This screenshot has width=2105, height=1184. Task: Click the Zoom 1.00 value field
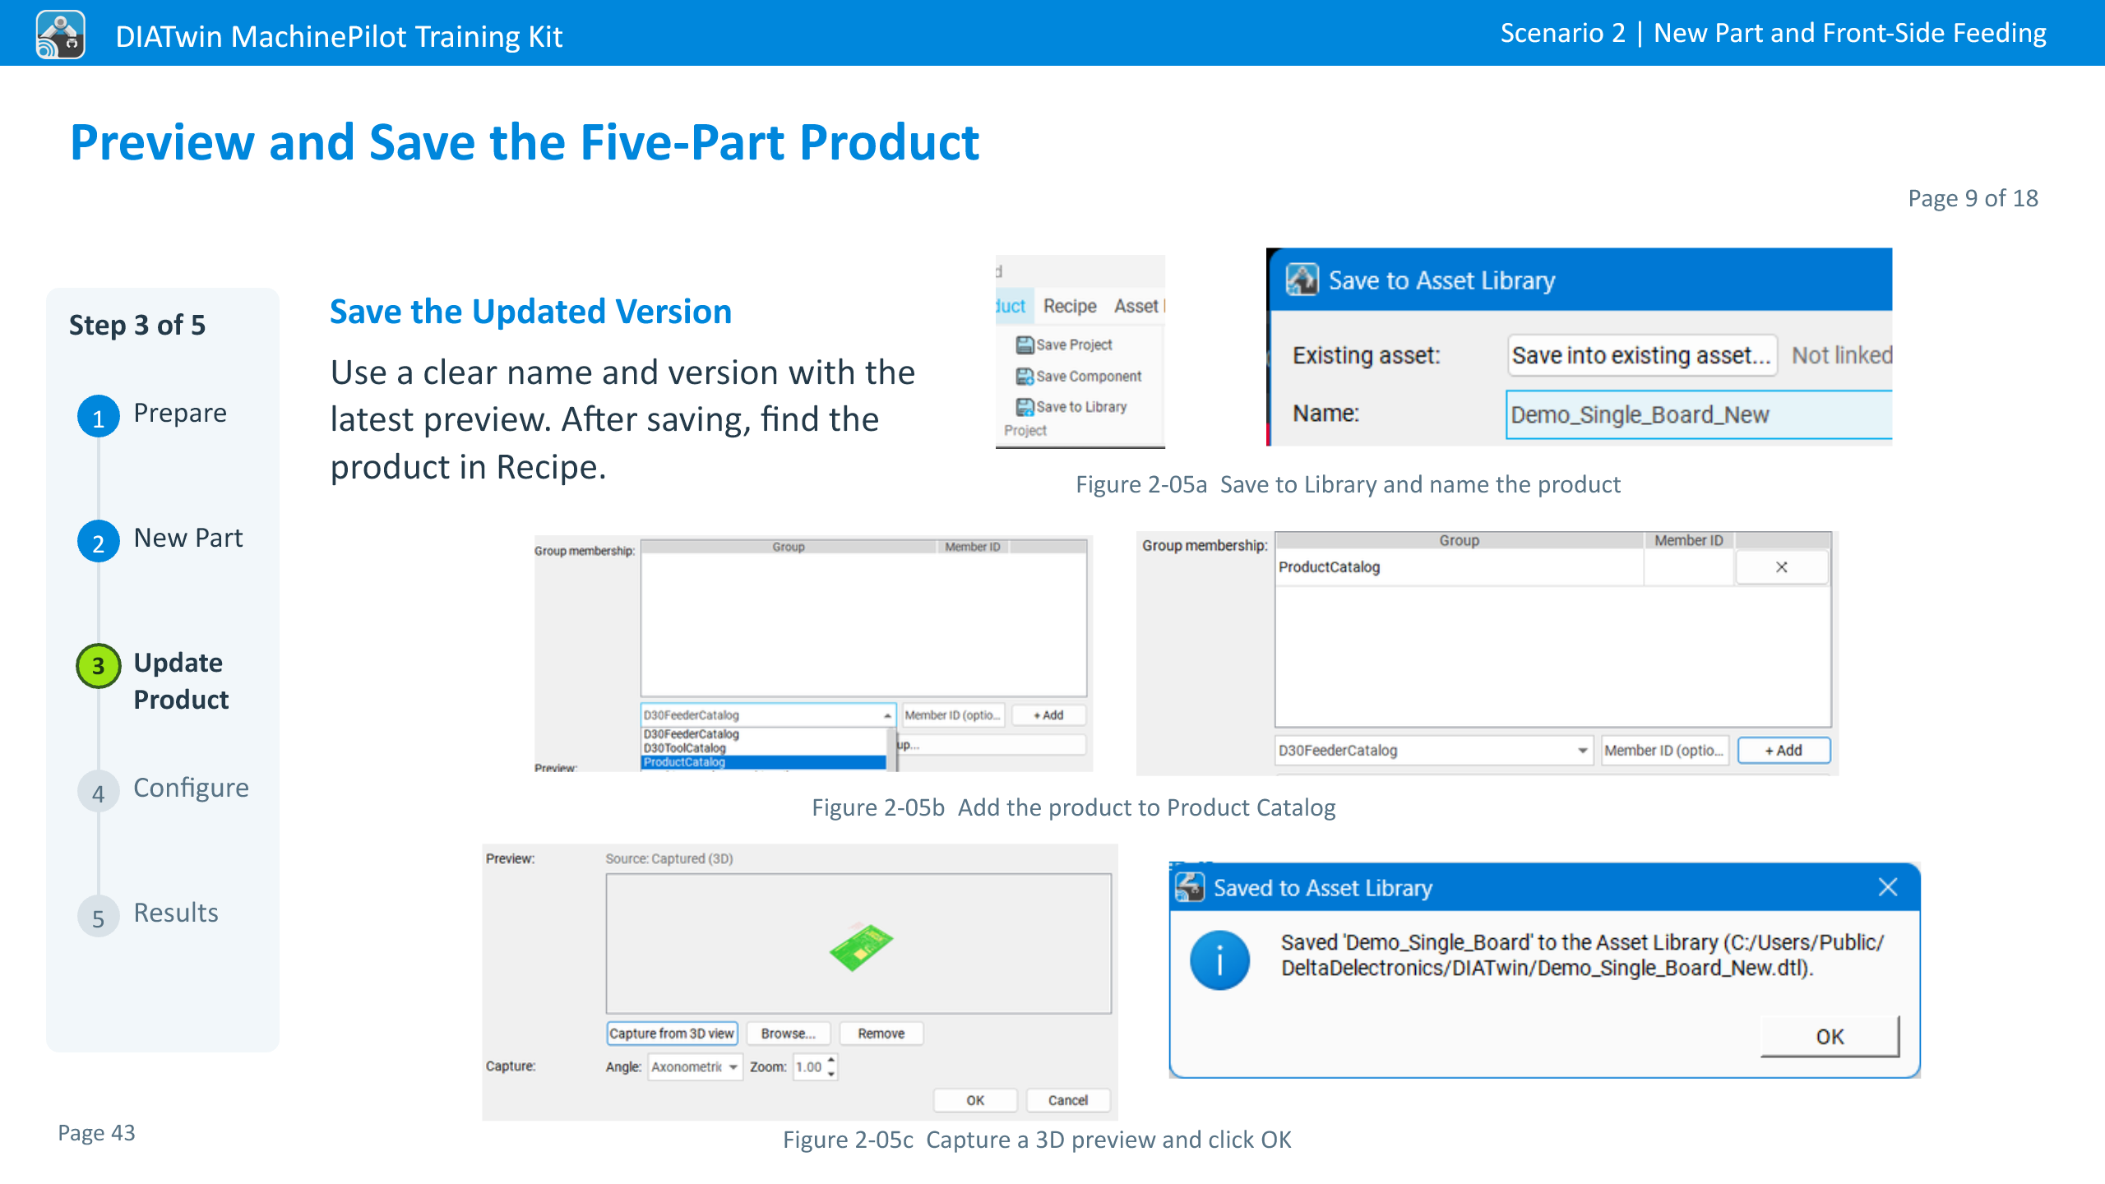click(809, 1066)
